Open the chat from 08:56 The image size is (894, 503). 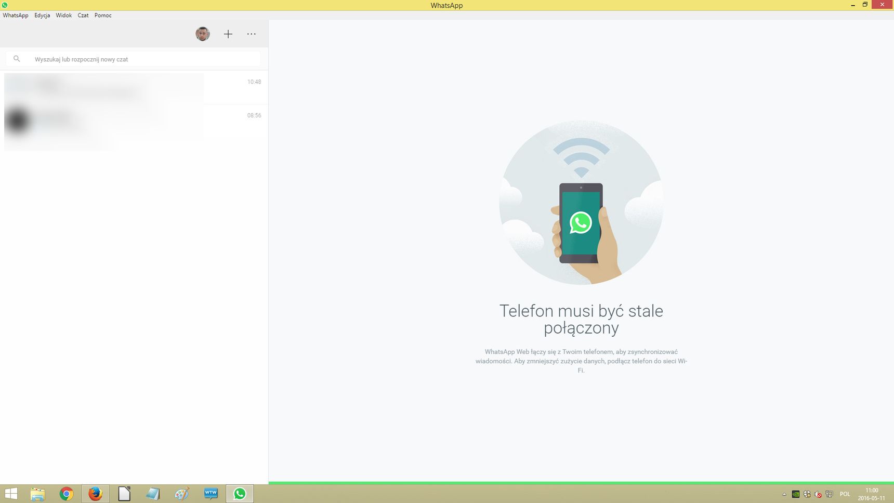tap(134, 121)
